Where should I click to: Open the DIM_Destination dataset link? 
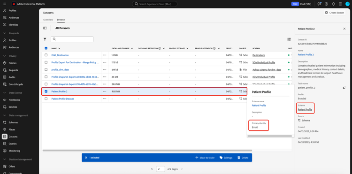tap(60, 55)
